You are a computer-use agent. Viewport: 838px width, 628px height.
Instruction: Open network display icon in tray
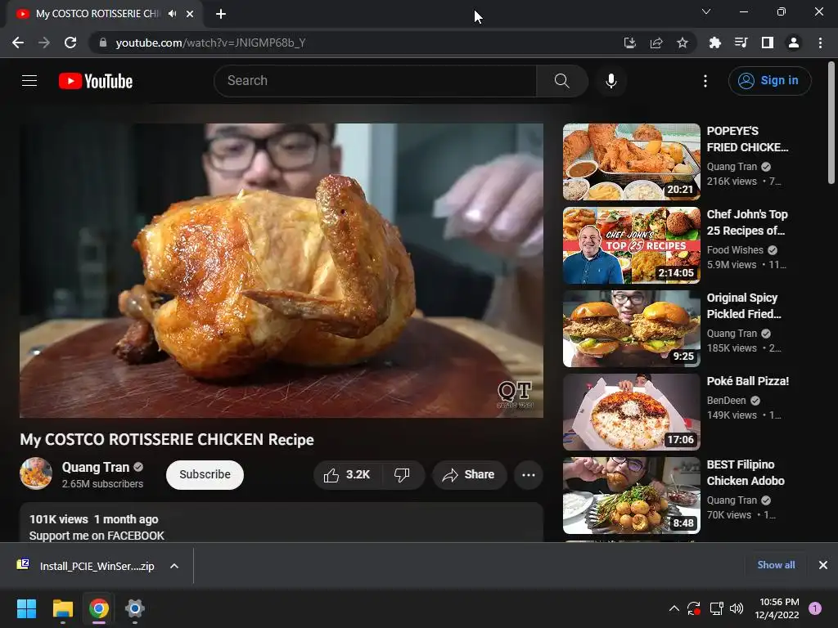716,608
